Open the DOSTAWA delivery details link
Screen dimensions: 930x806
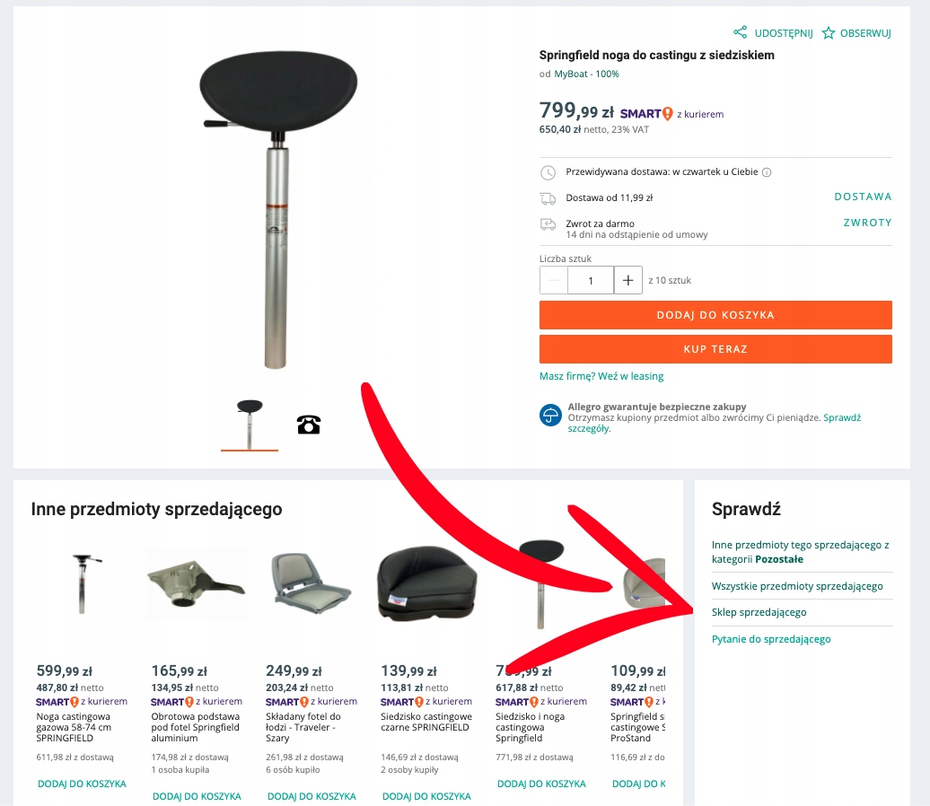[x=863, y=197]
